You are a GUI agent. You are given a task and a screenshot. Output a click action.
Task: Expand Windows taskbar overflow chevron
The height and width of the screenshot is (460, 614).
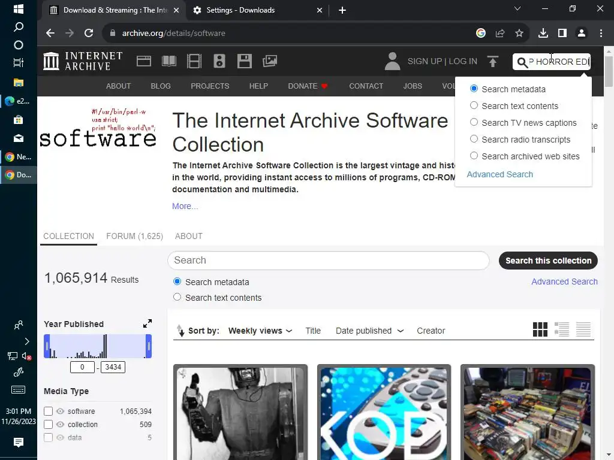point(27,341)
